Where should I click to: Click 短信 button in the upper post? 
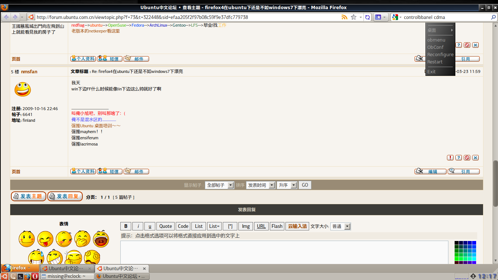pos(110,59)
